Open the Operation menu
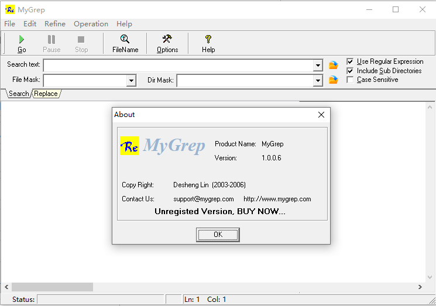 tap(91, 24)
